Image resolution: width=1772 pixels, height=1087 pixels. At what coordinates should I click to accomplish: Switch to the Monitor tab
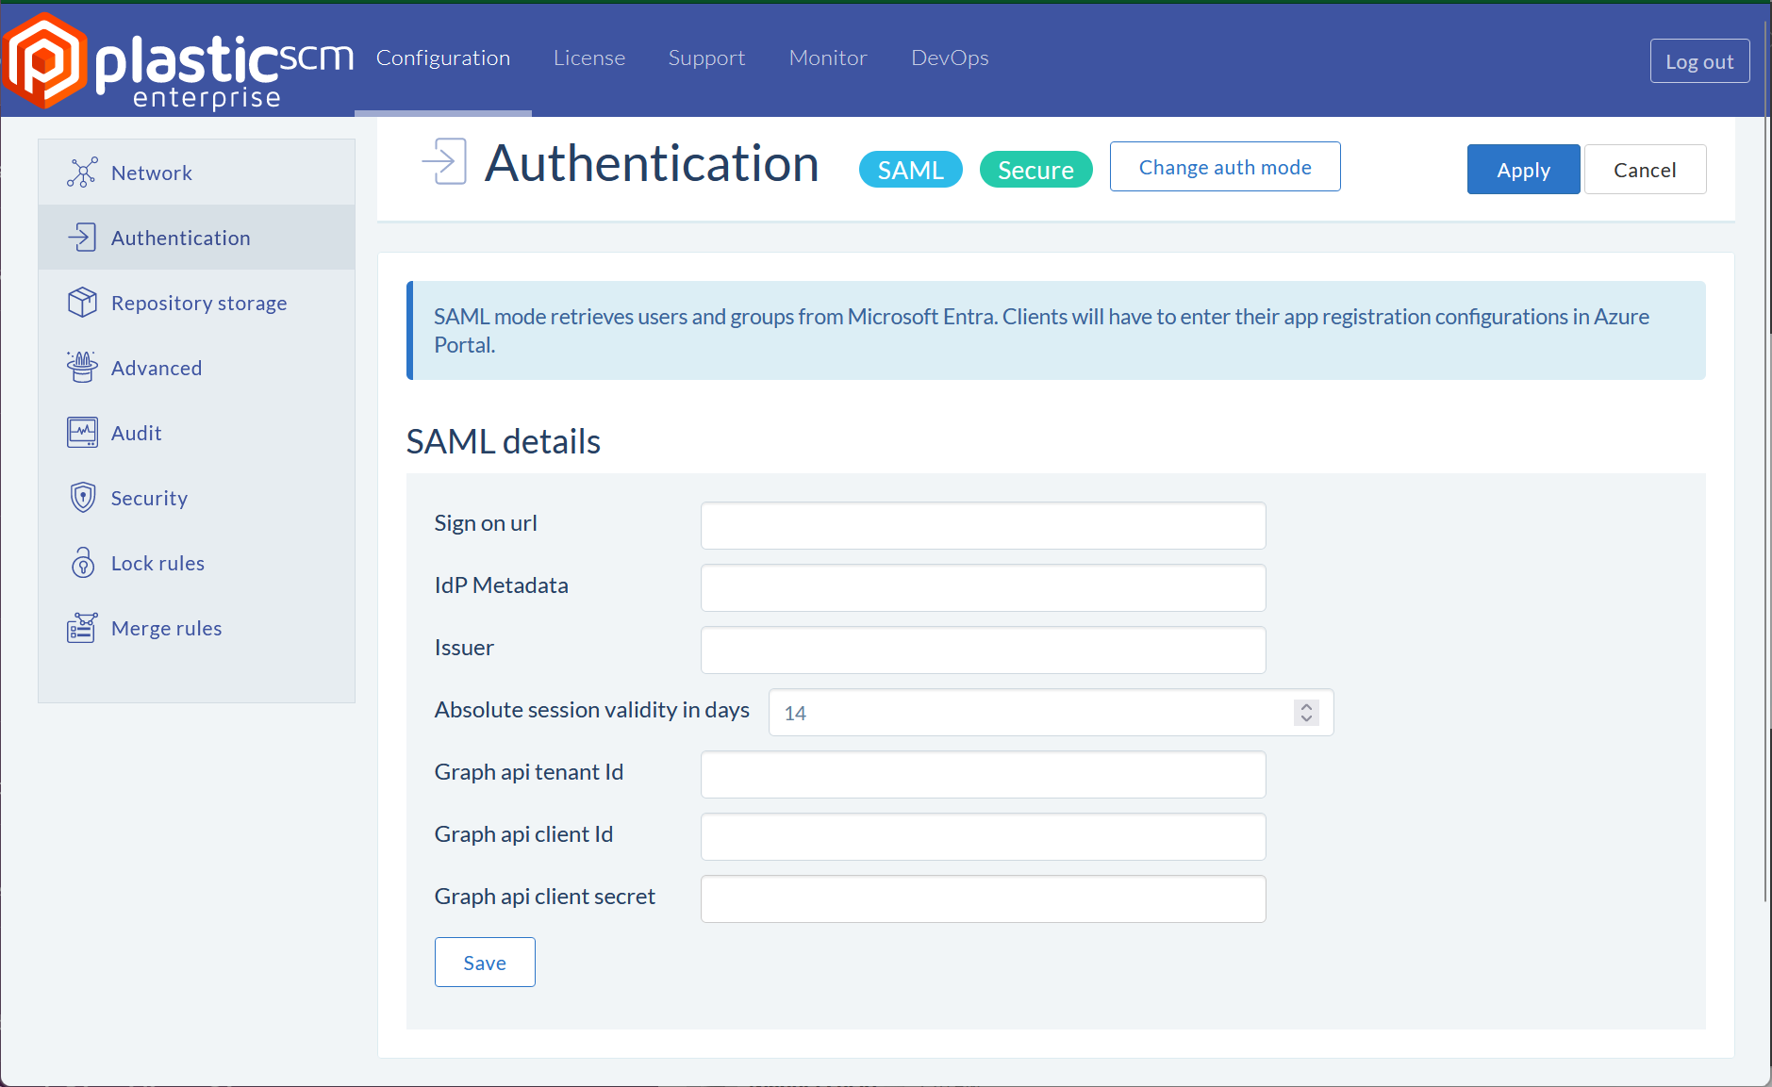[x=827, y=58]
